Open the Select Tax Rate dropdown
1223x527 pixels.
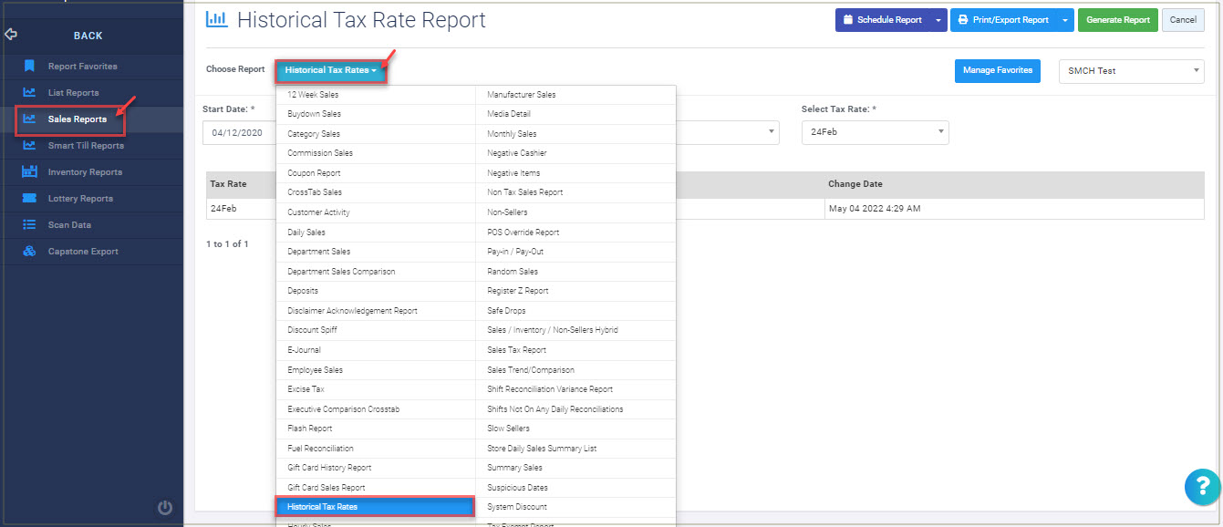click(x=875, y=132)
